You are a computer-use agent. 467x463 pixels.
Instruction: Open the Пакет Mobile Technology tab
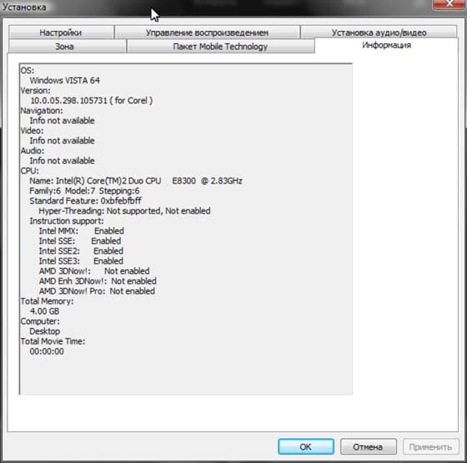tap(220, 46)
